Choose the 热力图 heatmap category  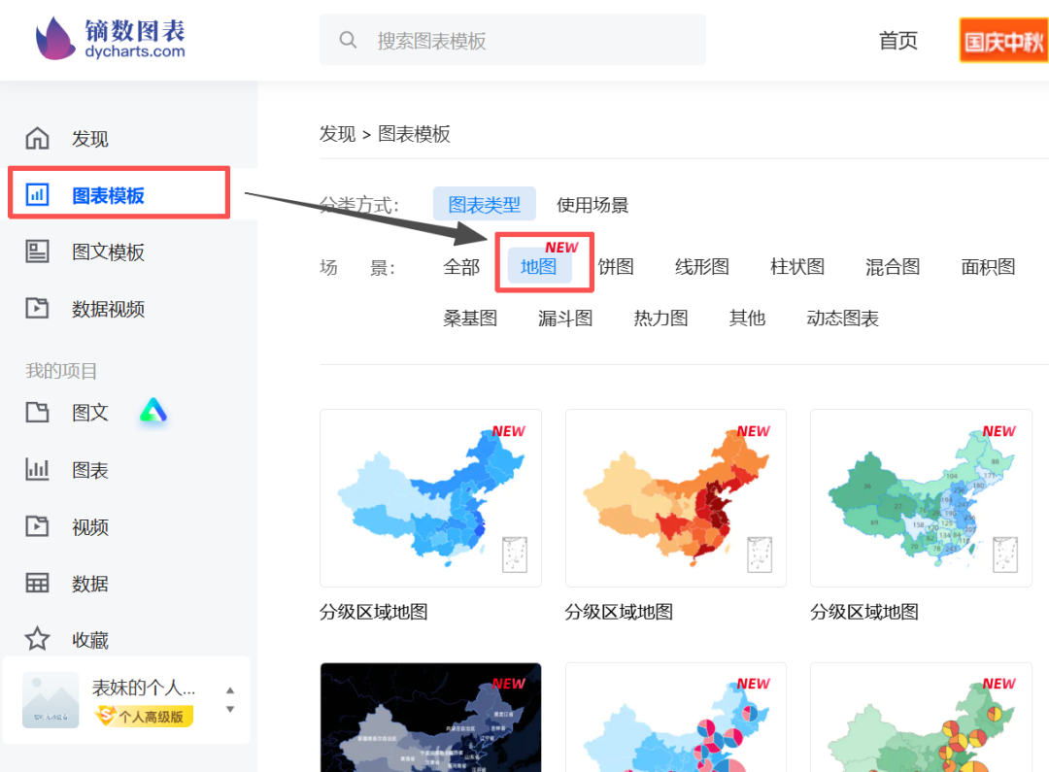coord(660,318)
